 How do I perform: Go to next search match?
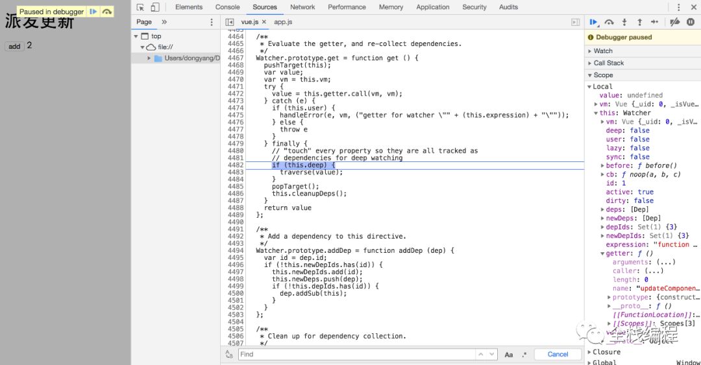492,354
